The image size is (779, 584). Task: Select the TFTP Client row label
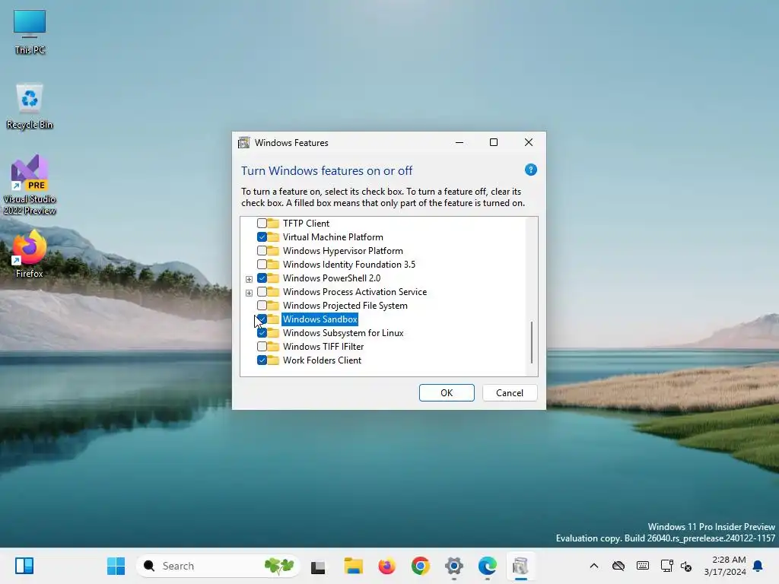click(306, 224)
